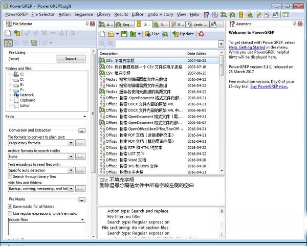Viewport: 307px width, 246px height.
Task: Collapse the Conversion and Extraction section
Action: tap(82, 130)
